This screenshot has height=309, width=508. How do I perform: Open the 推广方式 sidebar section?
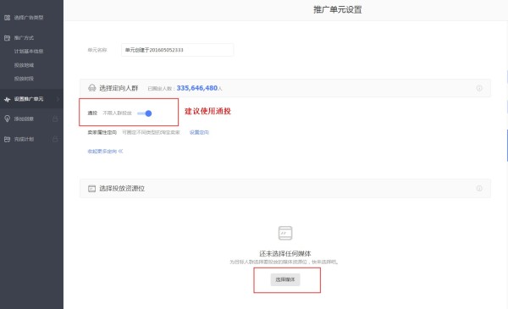24,38
